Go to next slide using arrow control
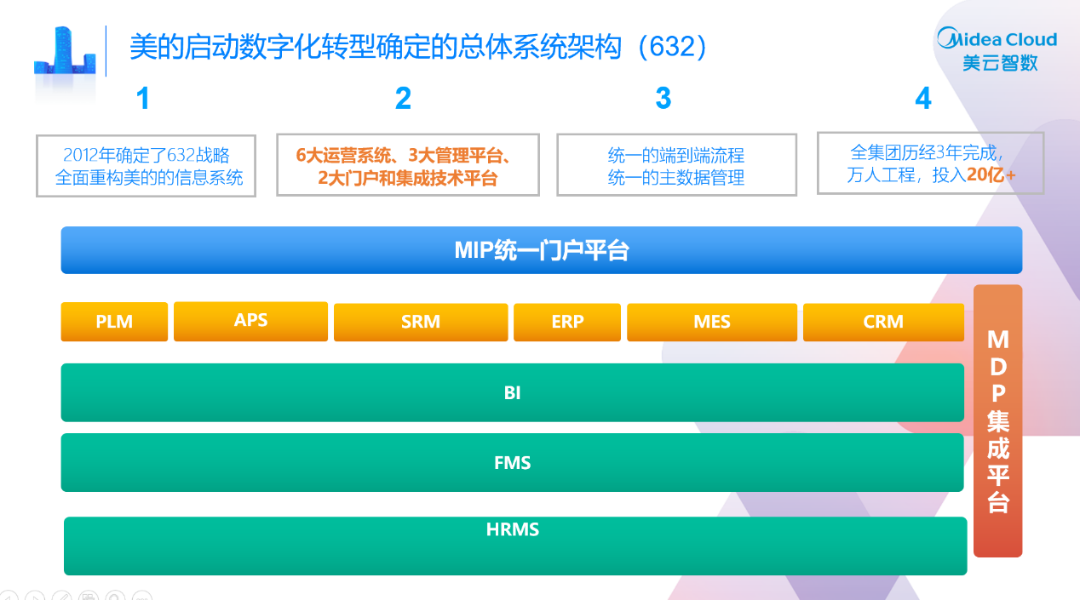 (35, 596)
